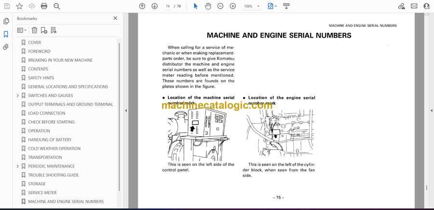Toggle the attachments paperclip panel
Screen dimensions: 434x210
[x=6, y=47]
